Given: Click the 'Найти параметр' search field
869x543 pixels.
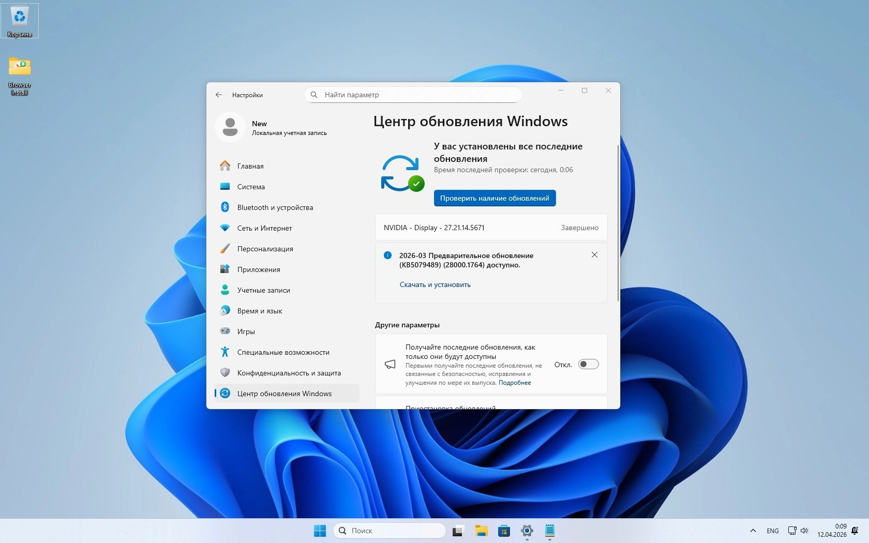Looking at the screenshot, I should (x=413, y=95).
